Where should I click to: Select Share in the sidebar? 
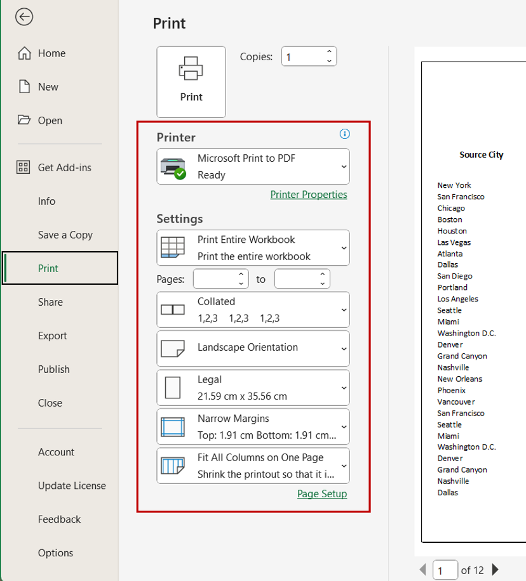coord(50,302)
